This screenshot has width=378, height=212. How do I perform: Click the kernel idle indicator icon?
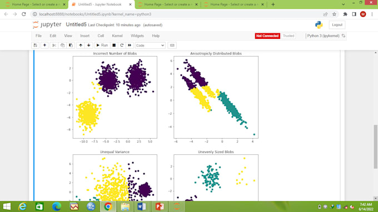tap(344, 36)
